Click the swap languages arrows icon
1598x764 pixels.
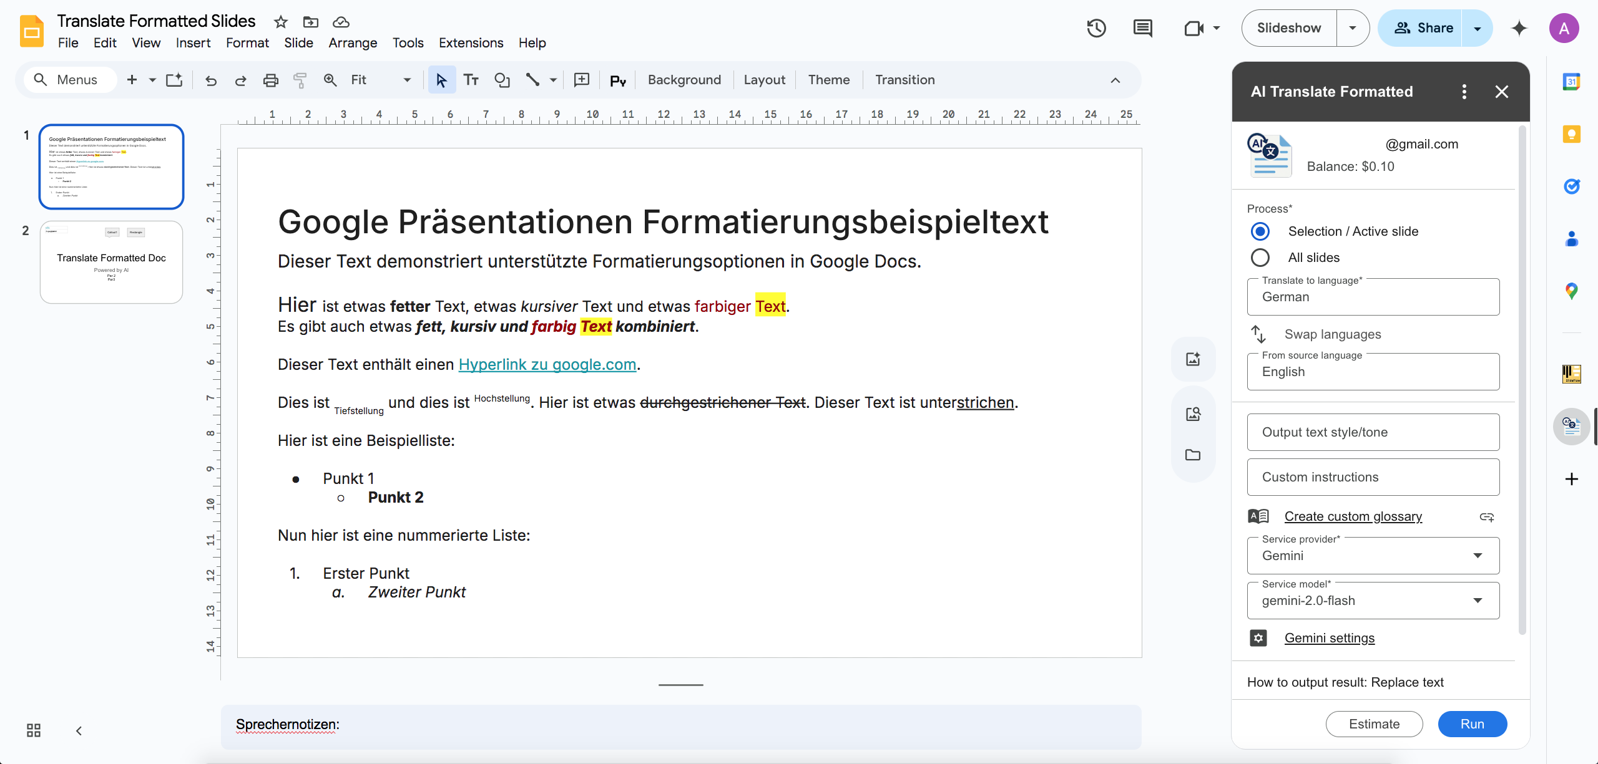click(x=1258, y=334)
